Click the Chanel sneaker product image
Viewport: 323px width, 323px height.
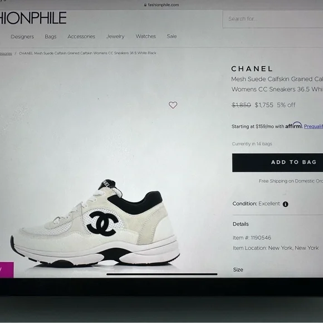pyautogui.click(x=95, y=223)
